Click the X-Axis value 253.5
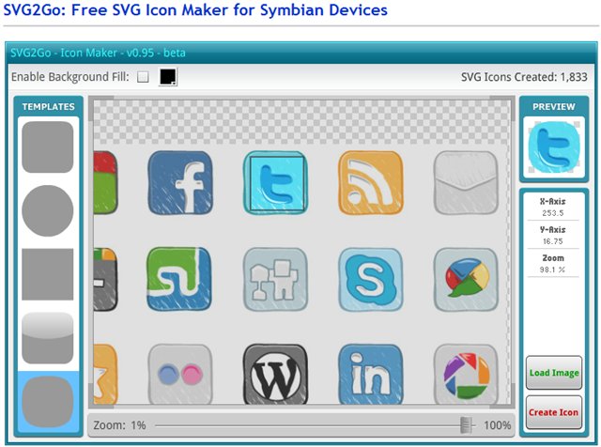This screenshot has width=601, height=447. click(x=553, y=213)
